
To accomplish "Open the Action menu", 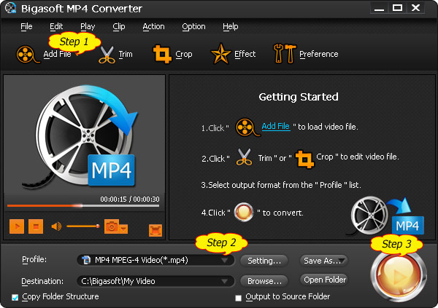I will [153, 26].
